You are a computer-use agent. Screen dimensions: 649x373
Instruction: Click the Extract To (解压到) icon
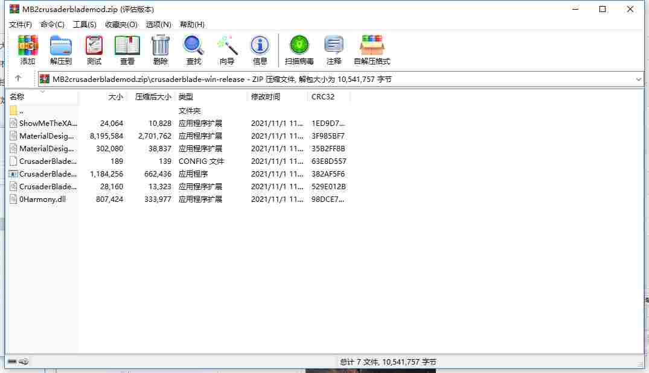61,45
